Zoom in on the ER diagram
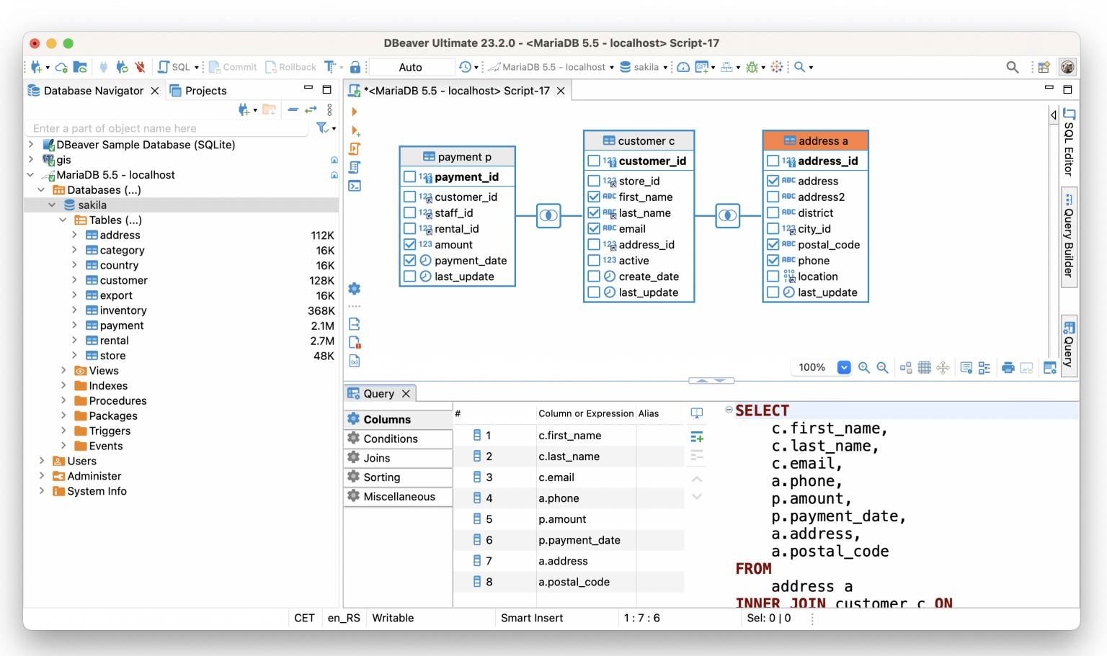This screenshot has width=1107, height=656. click(x=864, y=367)
